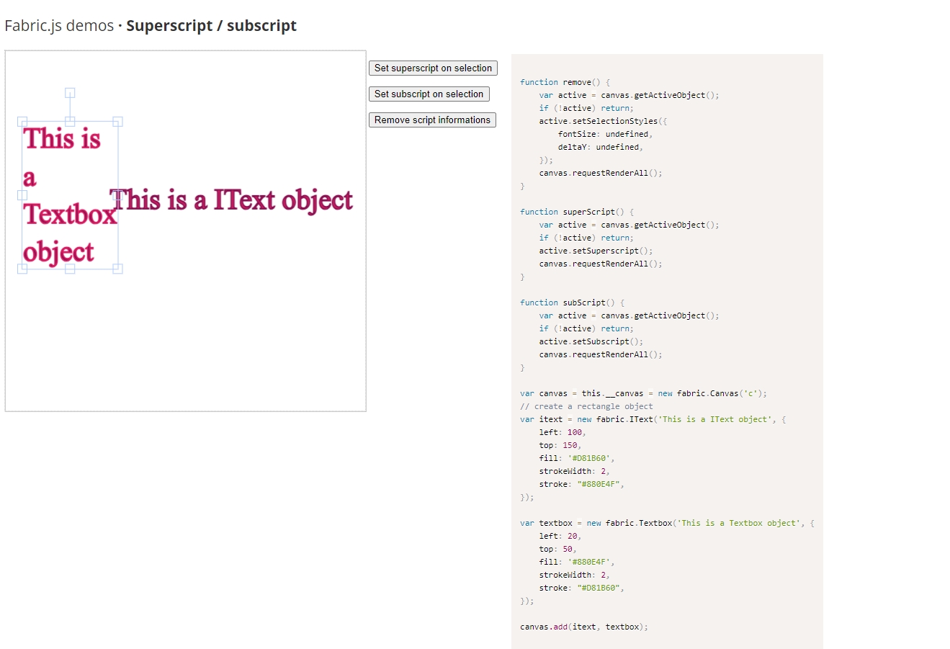Click the 'left: 20,' code line
Image resolution: width=950 pixels, height=649 pixels.
(x=560, y=536)
